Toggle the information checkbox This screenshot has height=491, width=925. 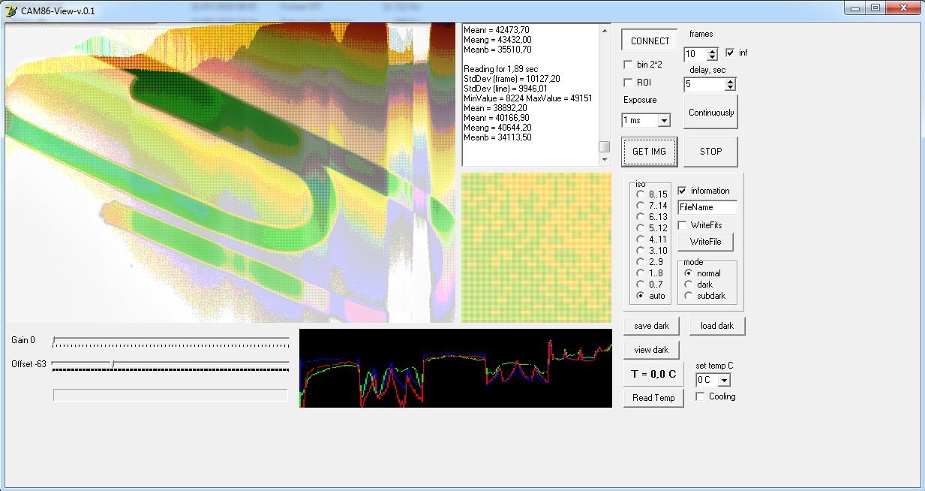coord(682,191)
